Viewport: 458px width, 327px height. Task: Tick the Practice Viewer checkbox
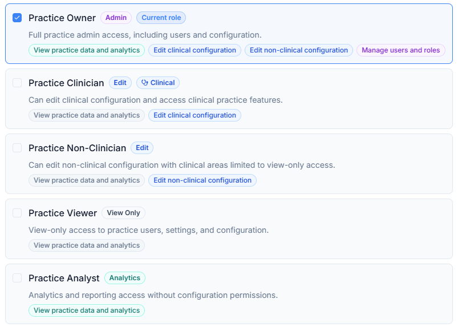coord(17,213)
